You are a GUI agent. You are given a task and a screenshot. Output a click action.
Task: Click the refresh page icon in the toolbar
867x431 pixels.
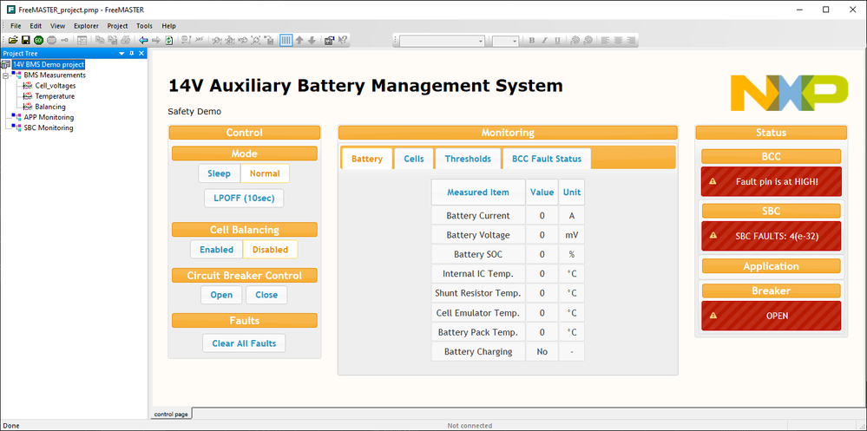(x=168, y=41)
